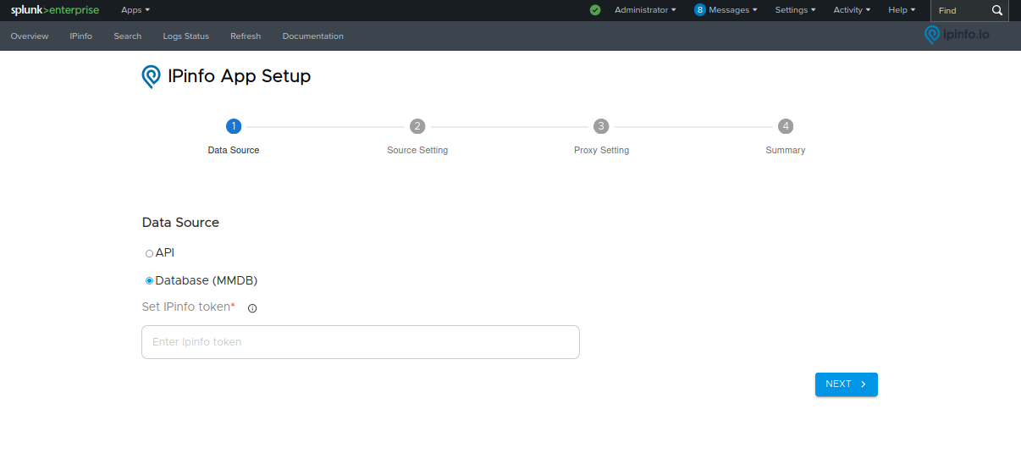Viewport: 1021px width, 459px height.
Task: Click the ipinfo.io logo in the nav bar
Action: click(x=957, y=35)
